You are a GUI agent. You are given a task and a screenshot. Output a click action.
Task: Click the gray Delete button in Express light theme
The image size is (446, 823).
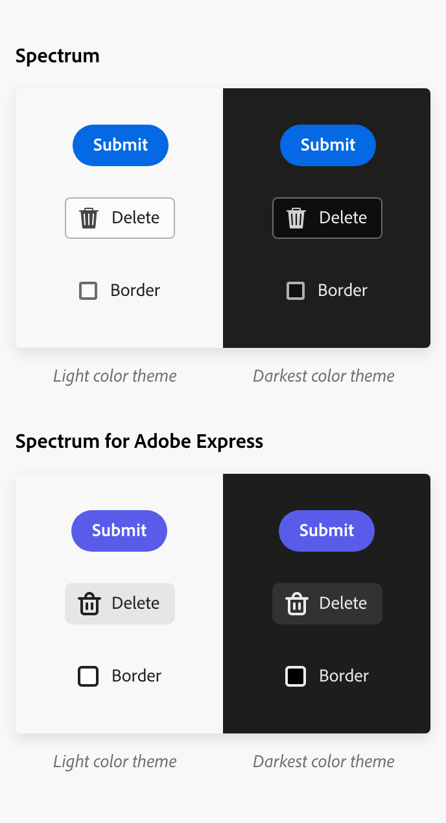[x=120, y=604]
